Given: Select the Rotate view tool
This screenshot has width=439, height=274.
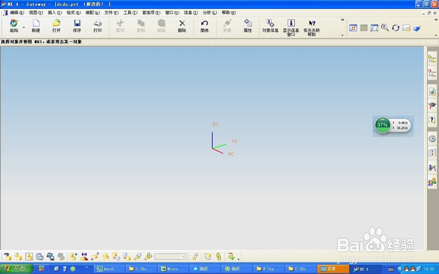Looking at the screenshot, I should point(396,28).
